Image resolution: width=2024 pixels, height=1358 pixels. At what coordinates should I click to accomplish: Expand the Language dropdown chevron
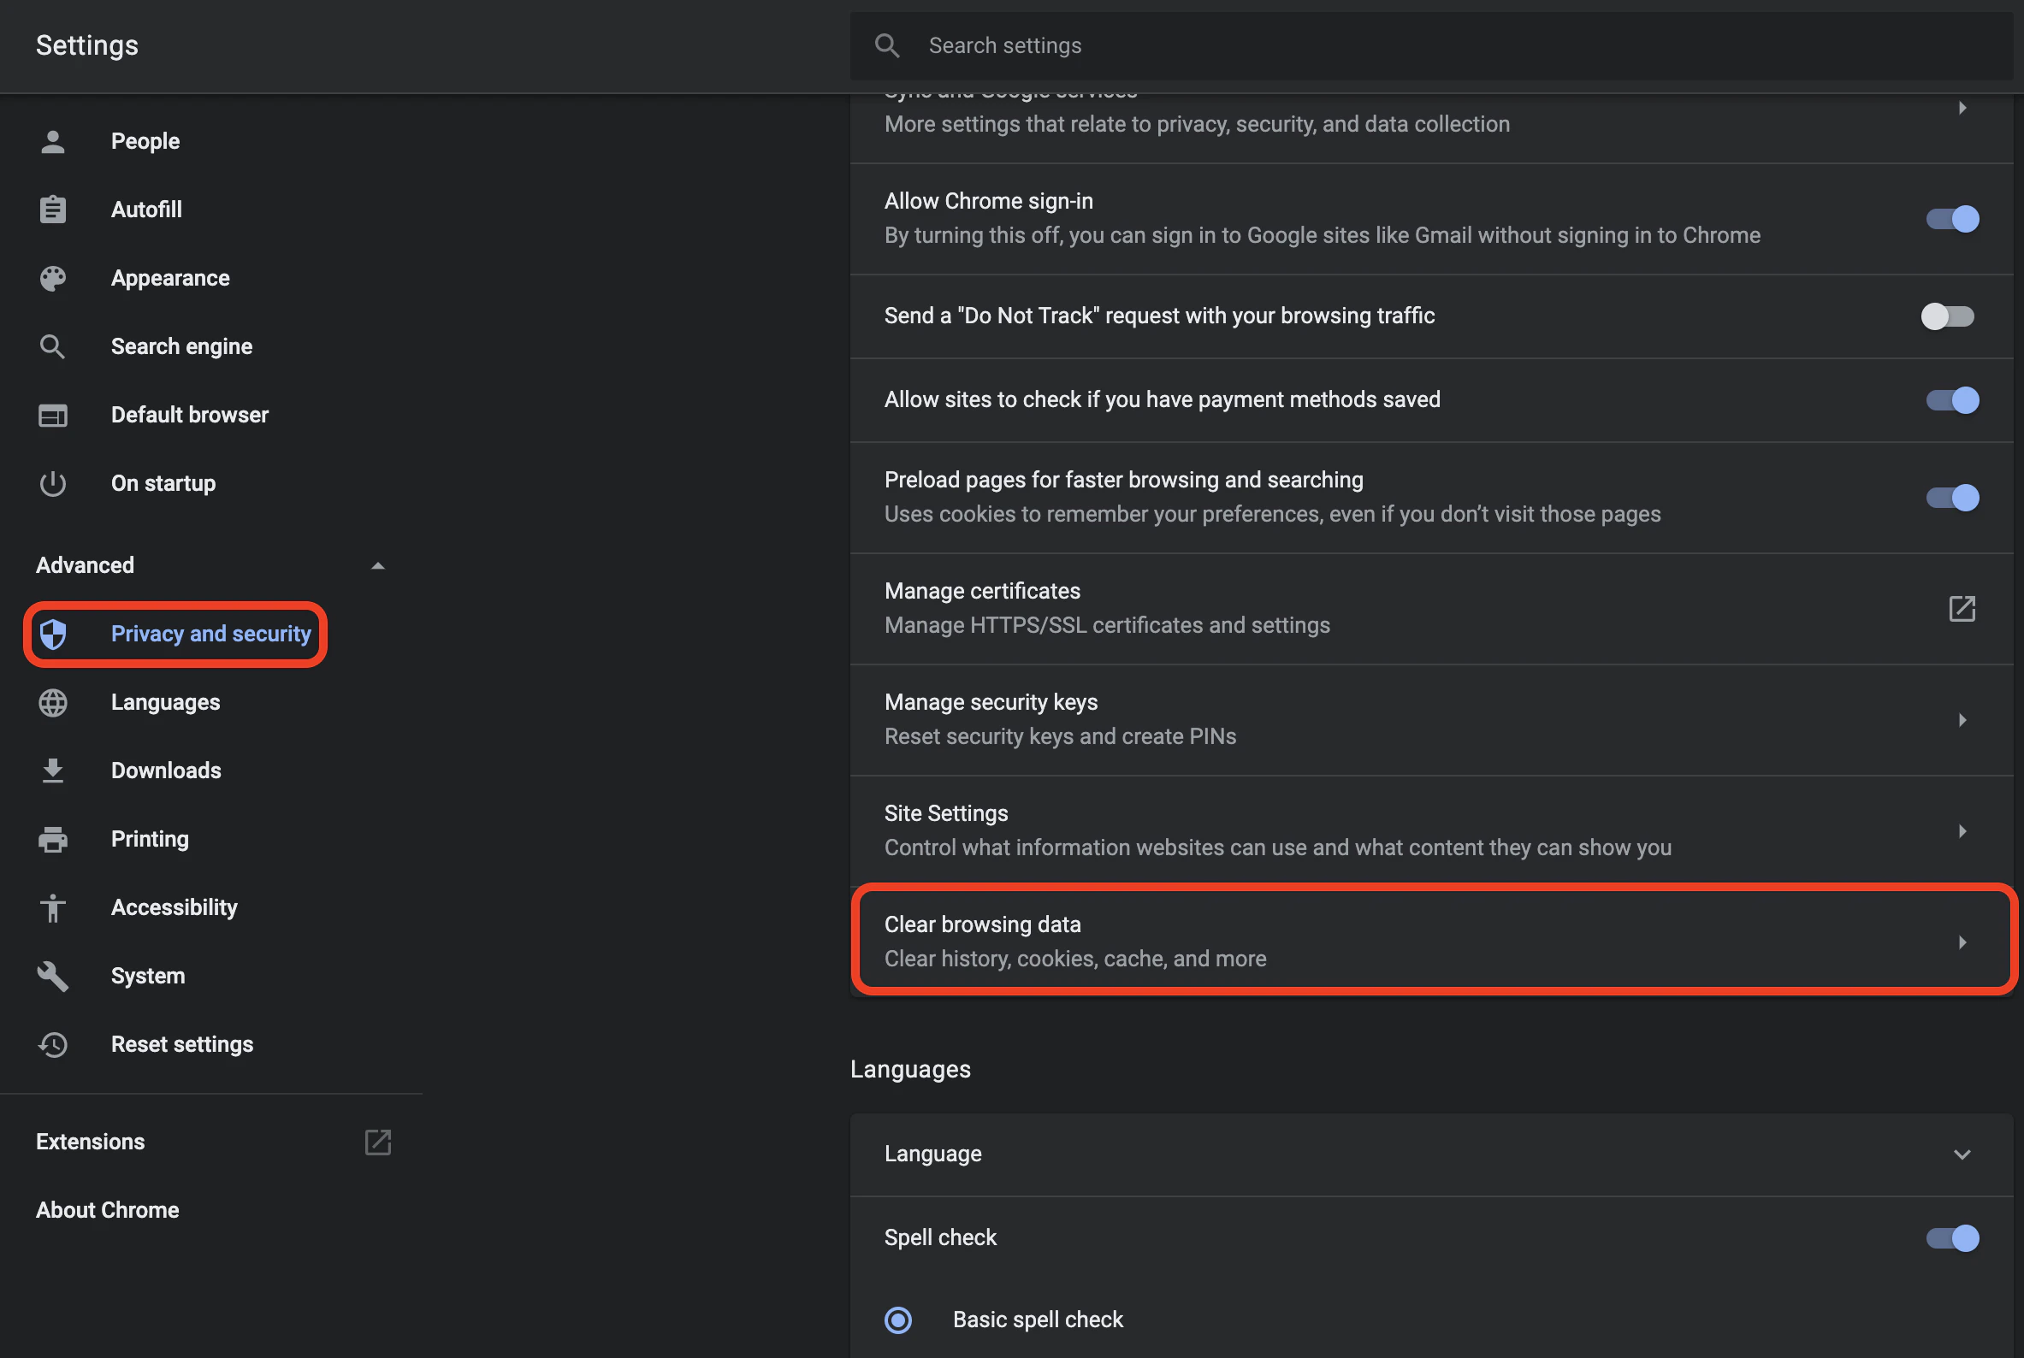[1962, 1154]
